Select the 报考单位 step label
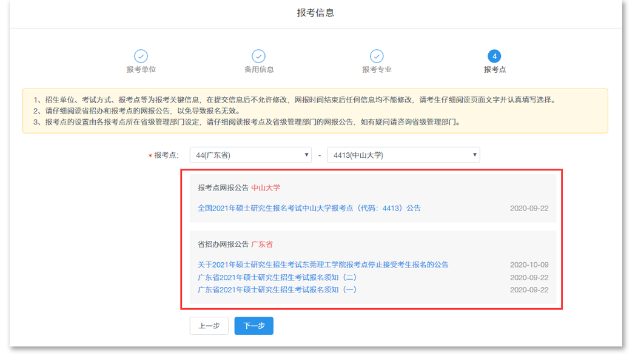This screenshot has width=638, height=361. coord(141,69)
